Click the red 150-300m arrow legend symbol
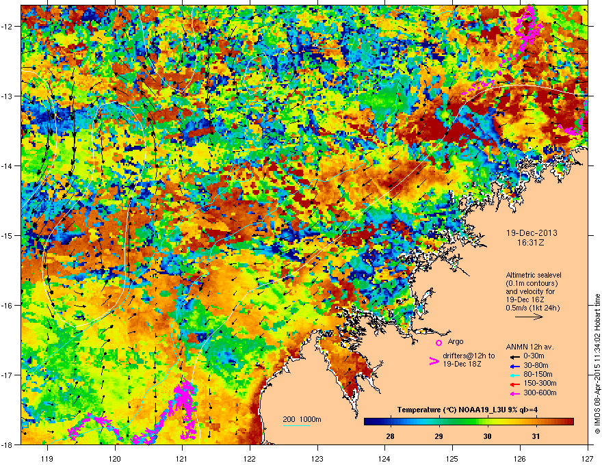The height and width of the screenshot is (465, 602). coord(514,384)
